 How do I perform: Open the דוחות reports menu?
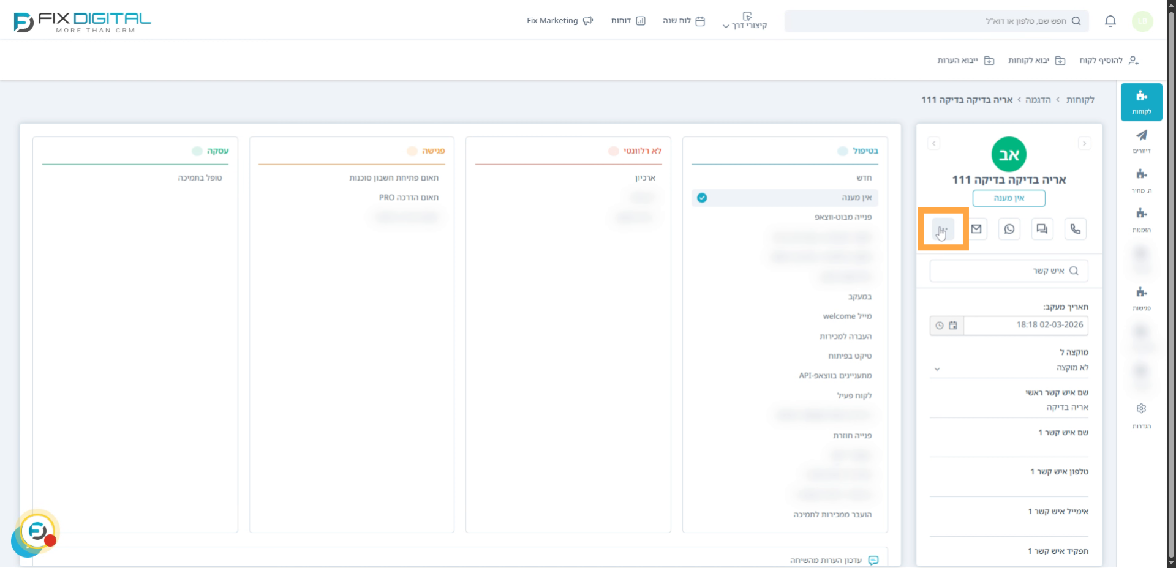point(628,21)
